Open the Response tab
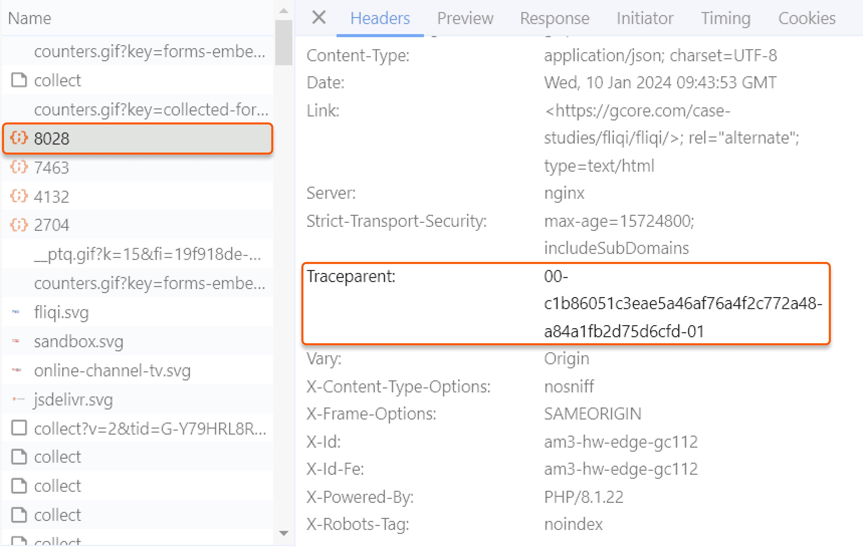Image resolution: width=863 pixels, height=547 pixels. click(554, 18)
